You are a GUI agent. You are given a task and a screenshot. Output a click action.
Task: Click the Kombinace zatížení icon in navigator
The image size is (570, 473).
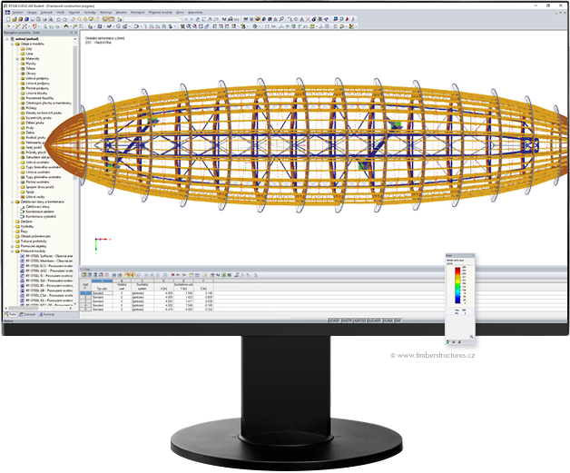pyautogui.click(x=23, y=212)
